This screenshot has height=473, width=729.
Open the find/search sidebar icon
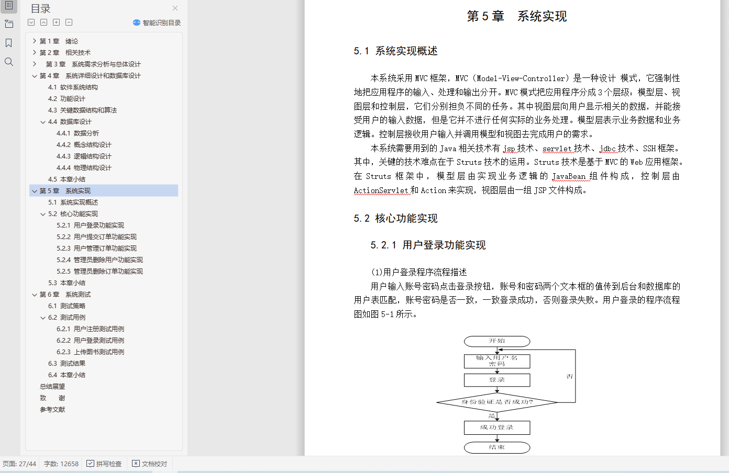coord(9,62)
